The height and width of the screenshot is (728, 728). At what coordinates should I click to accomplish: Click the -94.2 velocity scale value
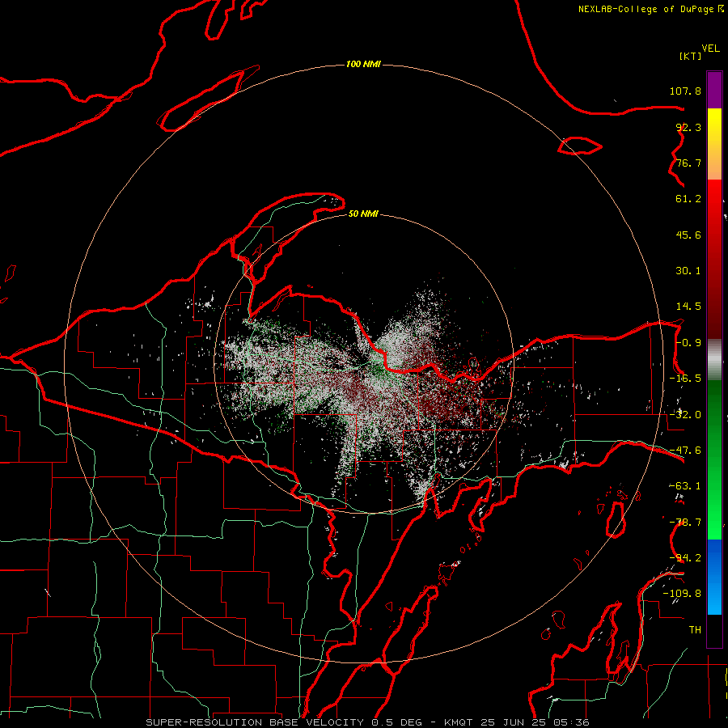point(685,558)
